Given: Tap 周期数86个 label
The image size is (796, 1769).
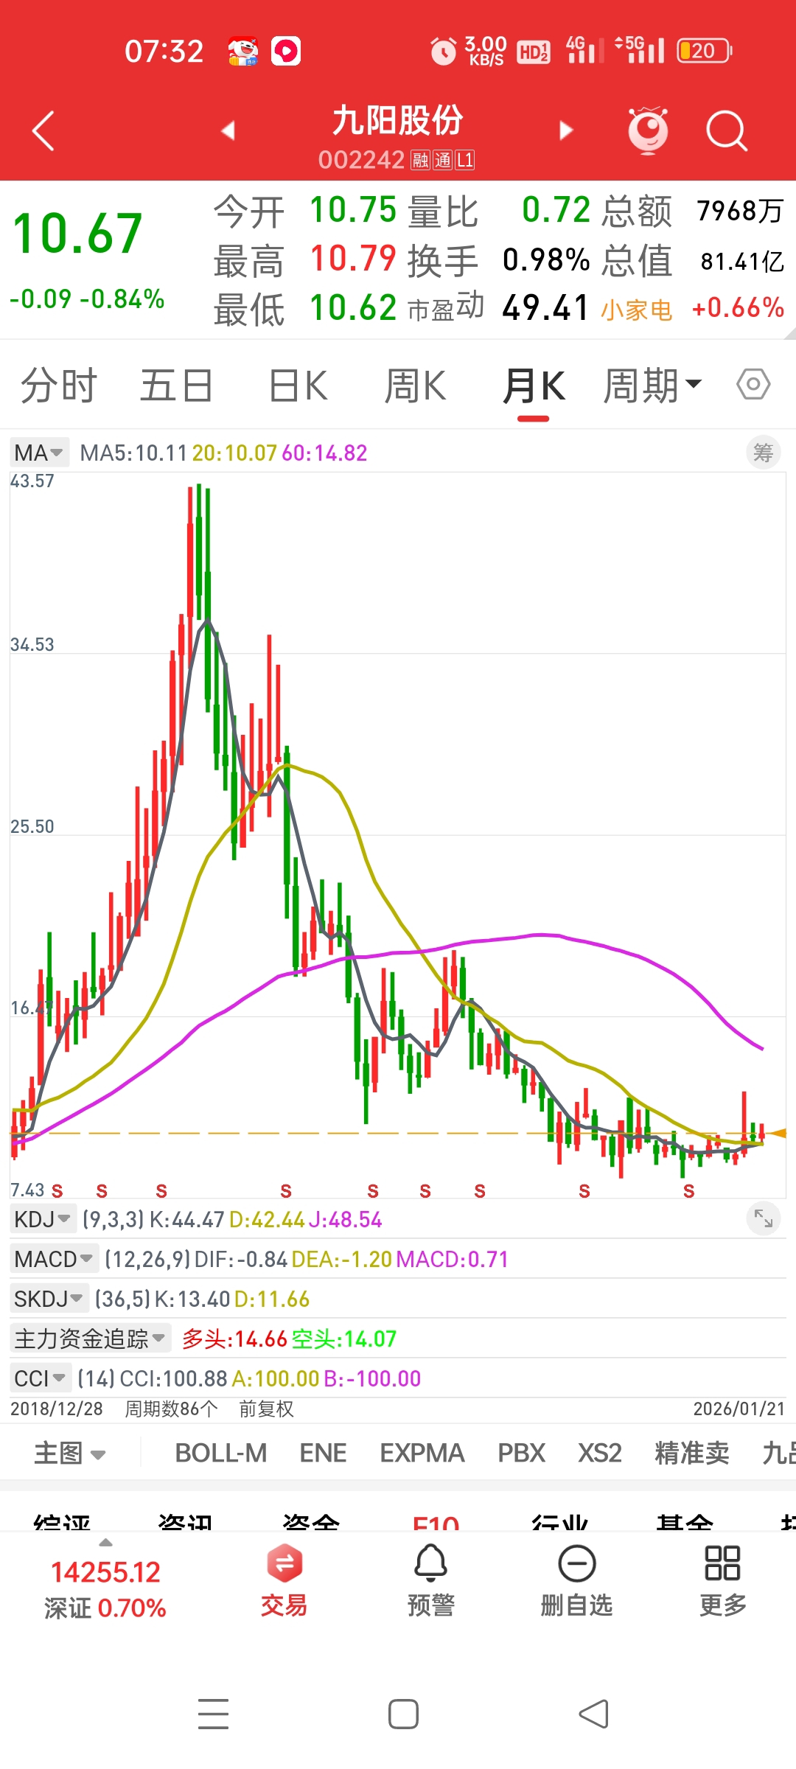Looking at the screenshot, I should 171,1409.
